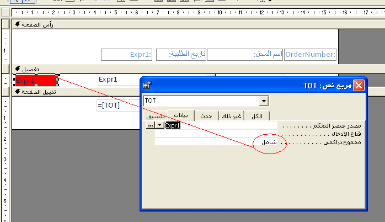Select the Expr1: label in page header
Image resolution: width=385 pixels, height=222 pixels.
click(126, 54)
